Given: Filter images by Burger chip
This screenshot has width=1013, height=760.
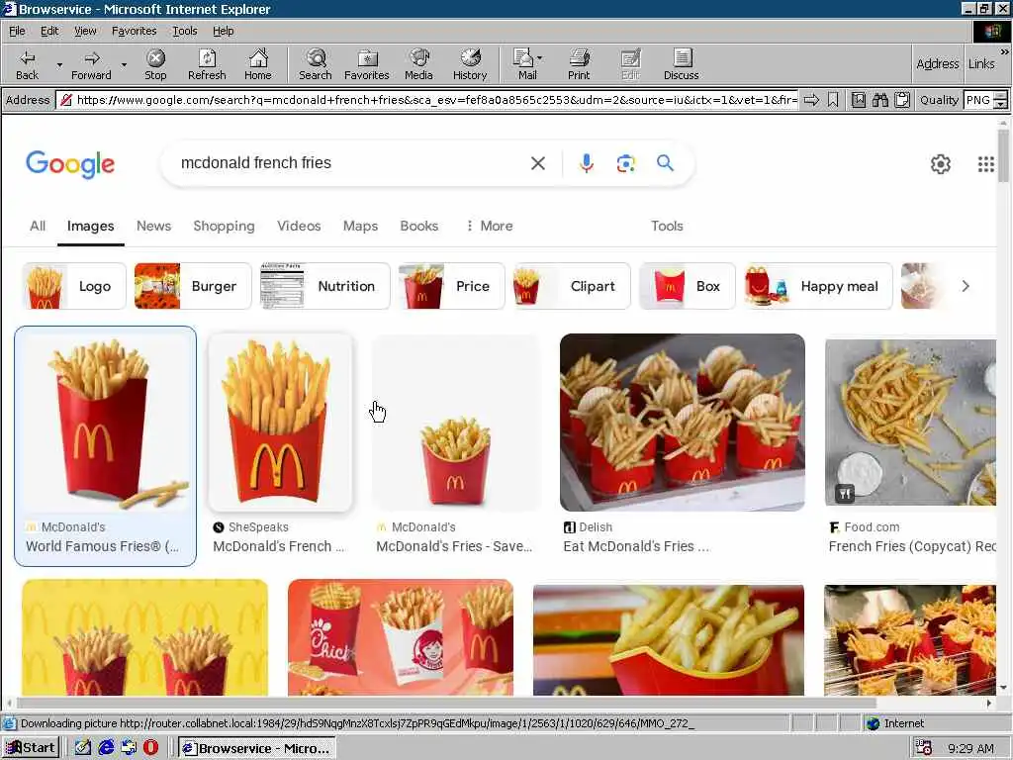Looking at the screenshot, I should pyautogui.click(x=193, y=286).
